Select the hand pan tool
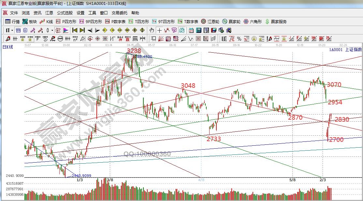 [x=152, y=30]
